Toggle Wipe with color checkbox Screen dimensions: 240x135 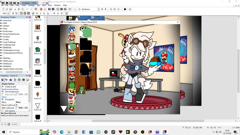click(x=3, y=94)
